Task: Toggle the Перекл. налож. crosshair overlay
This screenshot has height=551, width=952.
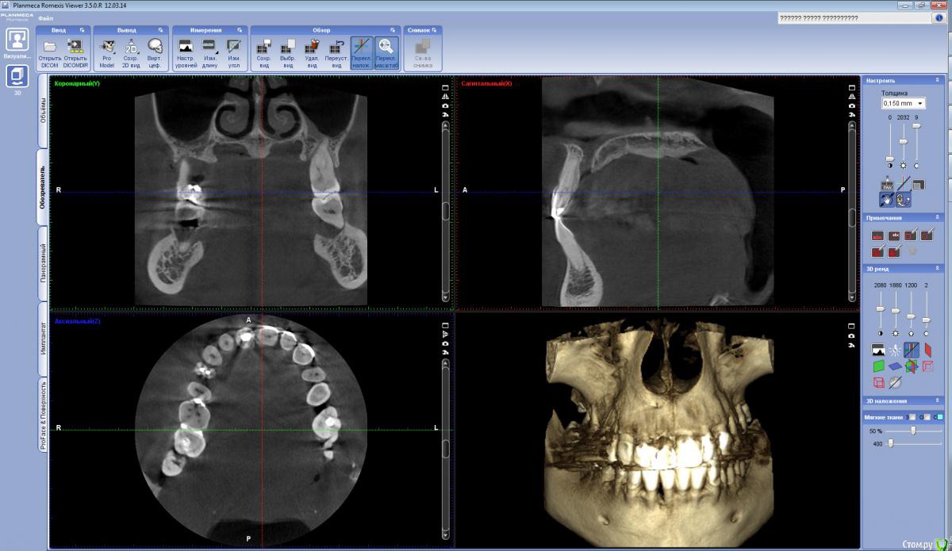Action: pyautogui.click(x=361, y=47)
